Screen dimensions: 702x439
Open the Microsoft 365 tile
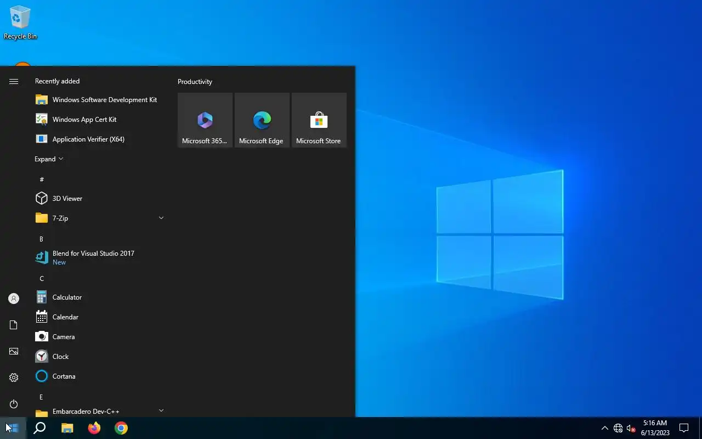point(205,120)
